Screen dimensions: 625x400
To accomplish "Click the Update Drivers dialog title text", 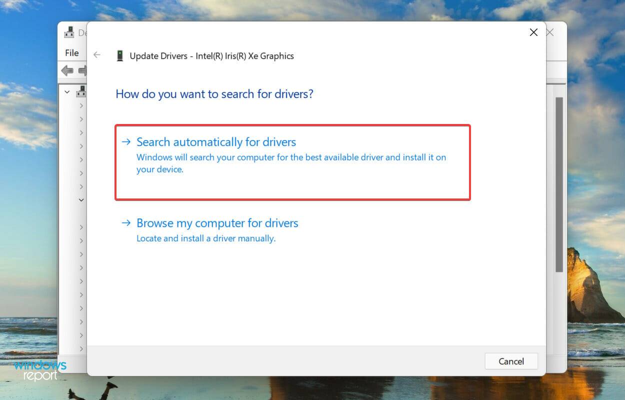I will [211, 56].
